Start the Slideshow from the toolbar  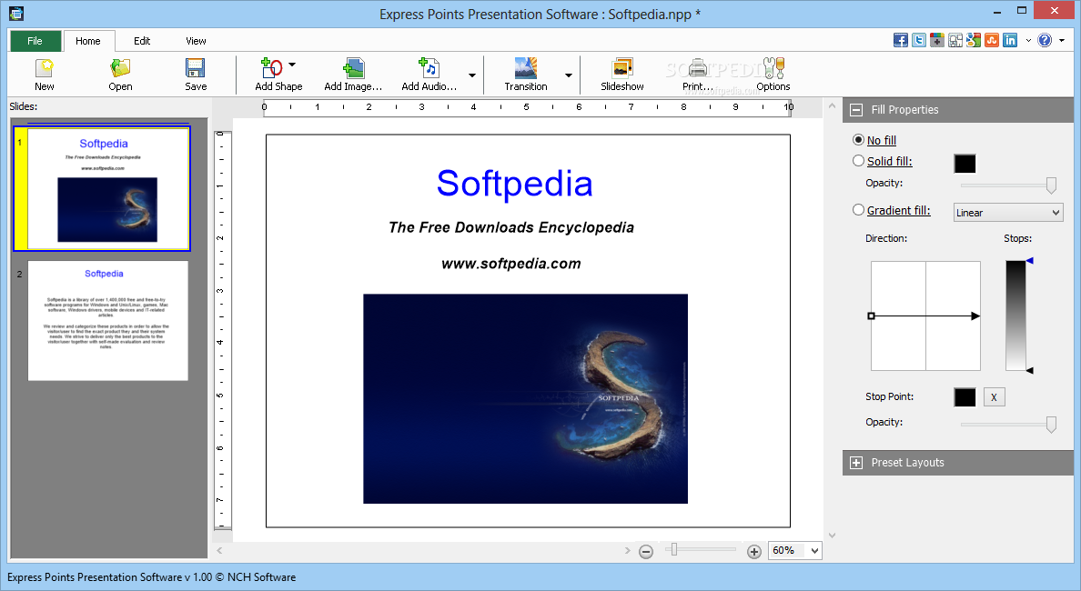[621, 67]
